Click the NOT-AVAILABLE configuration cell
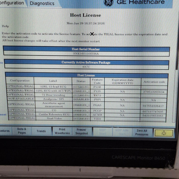This screenshot has height=179, width=179. coord(21,99)
